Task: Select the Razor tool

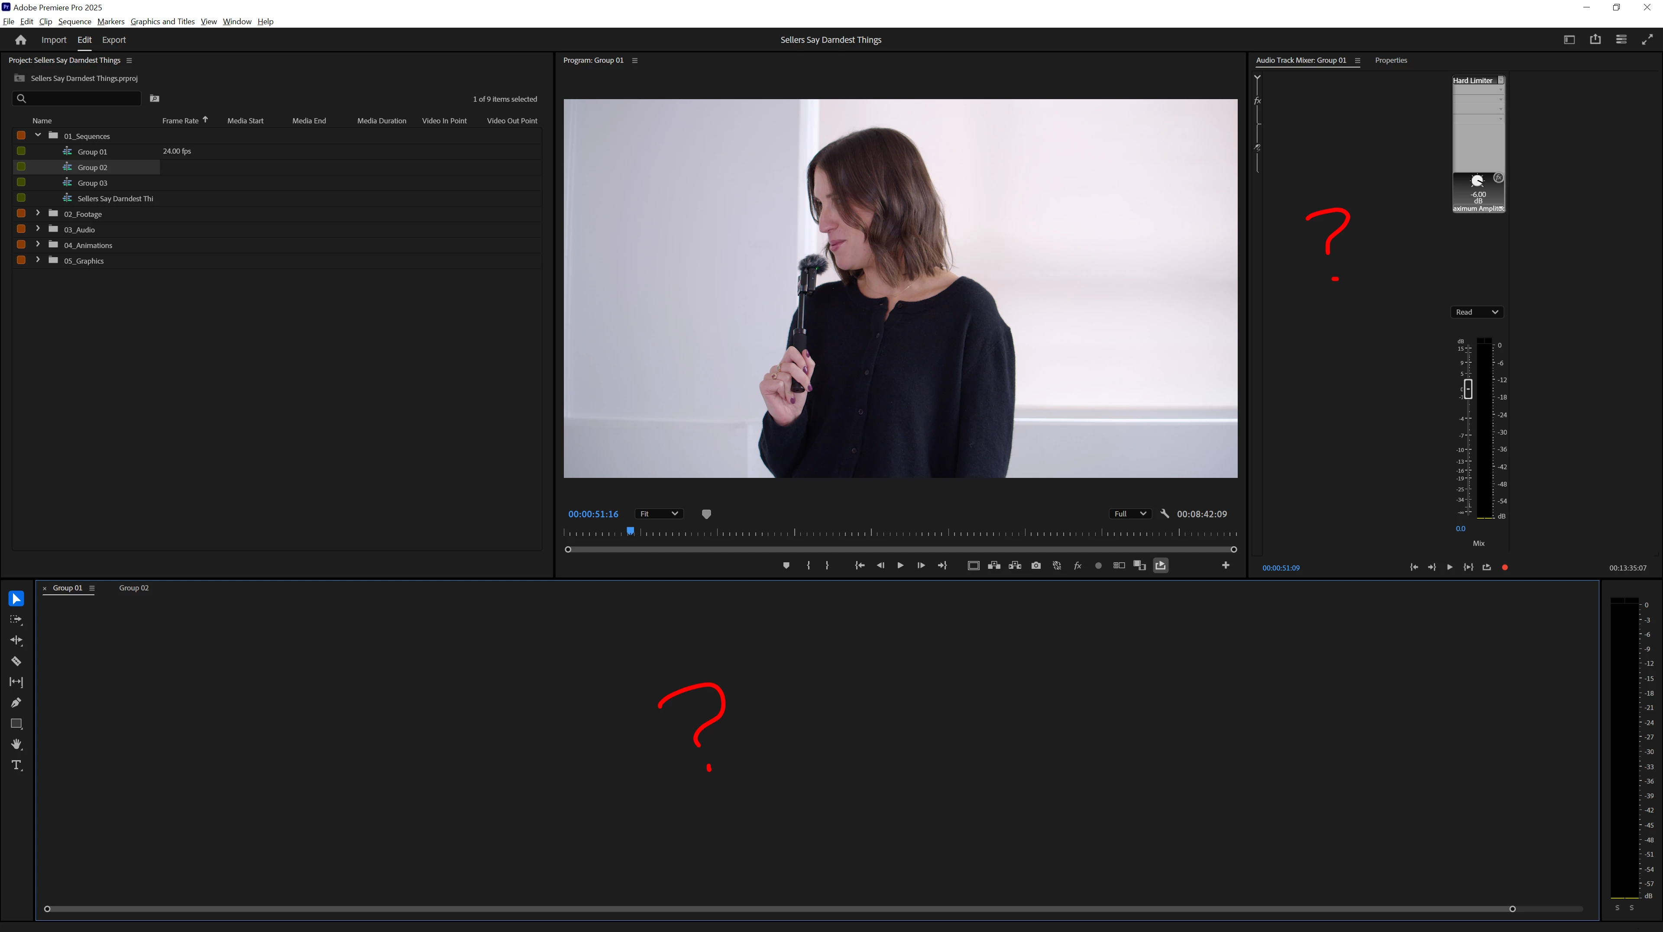Action: [16, 661]
